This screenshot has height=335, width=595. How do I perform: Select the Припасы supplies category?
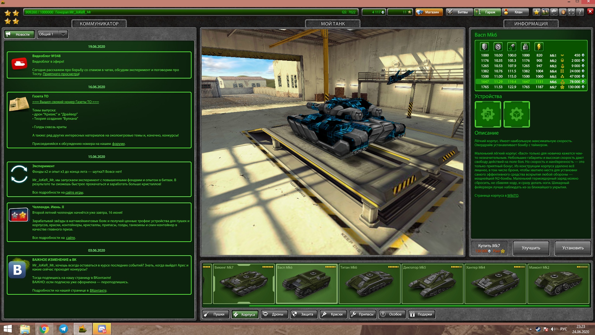pyautogui.click(x=363, y=314)
